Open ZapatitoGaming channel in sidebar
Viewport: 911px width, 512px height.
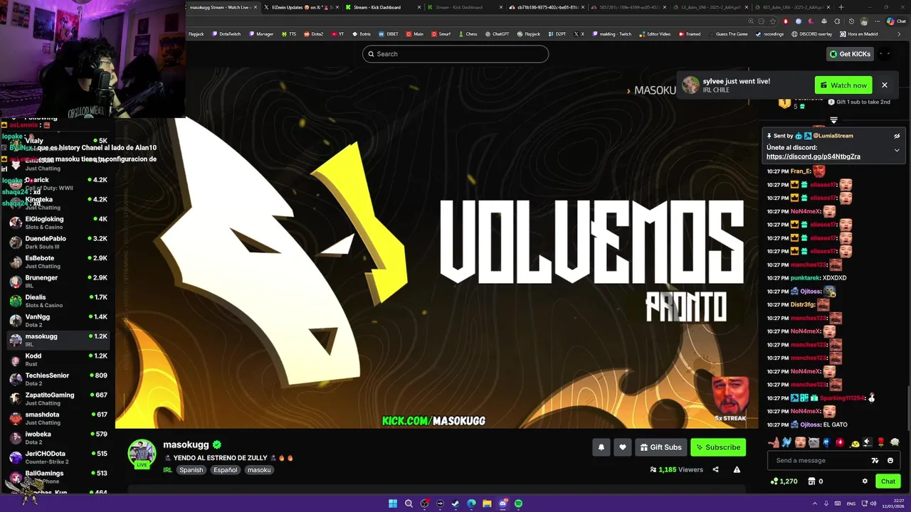pos(58,399)
